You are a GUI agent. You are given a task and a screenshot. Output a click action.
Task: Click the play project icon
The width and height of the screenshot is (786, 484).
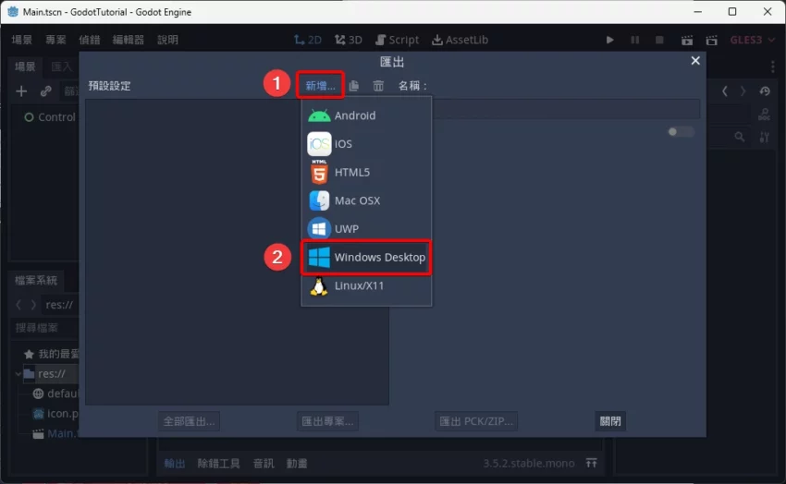point(609,40)
